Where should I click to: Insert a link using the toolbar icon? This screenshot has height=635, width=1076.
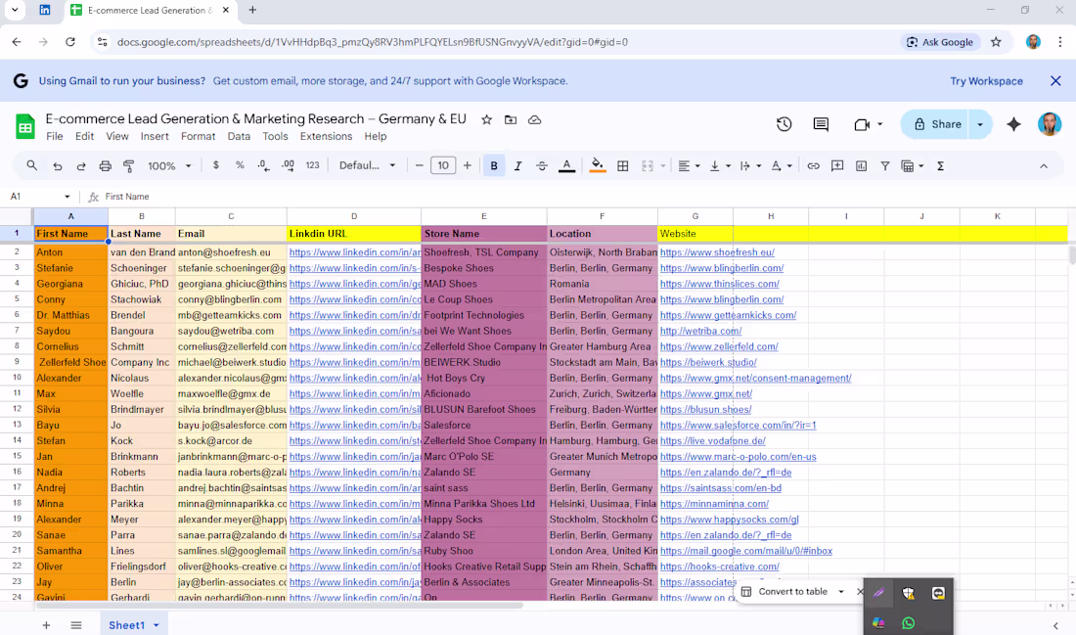[813, 165]
